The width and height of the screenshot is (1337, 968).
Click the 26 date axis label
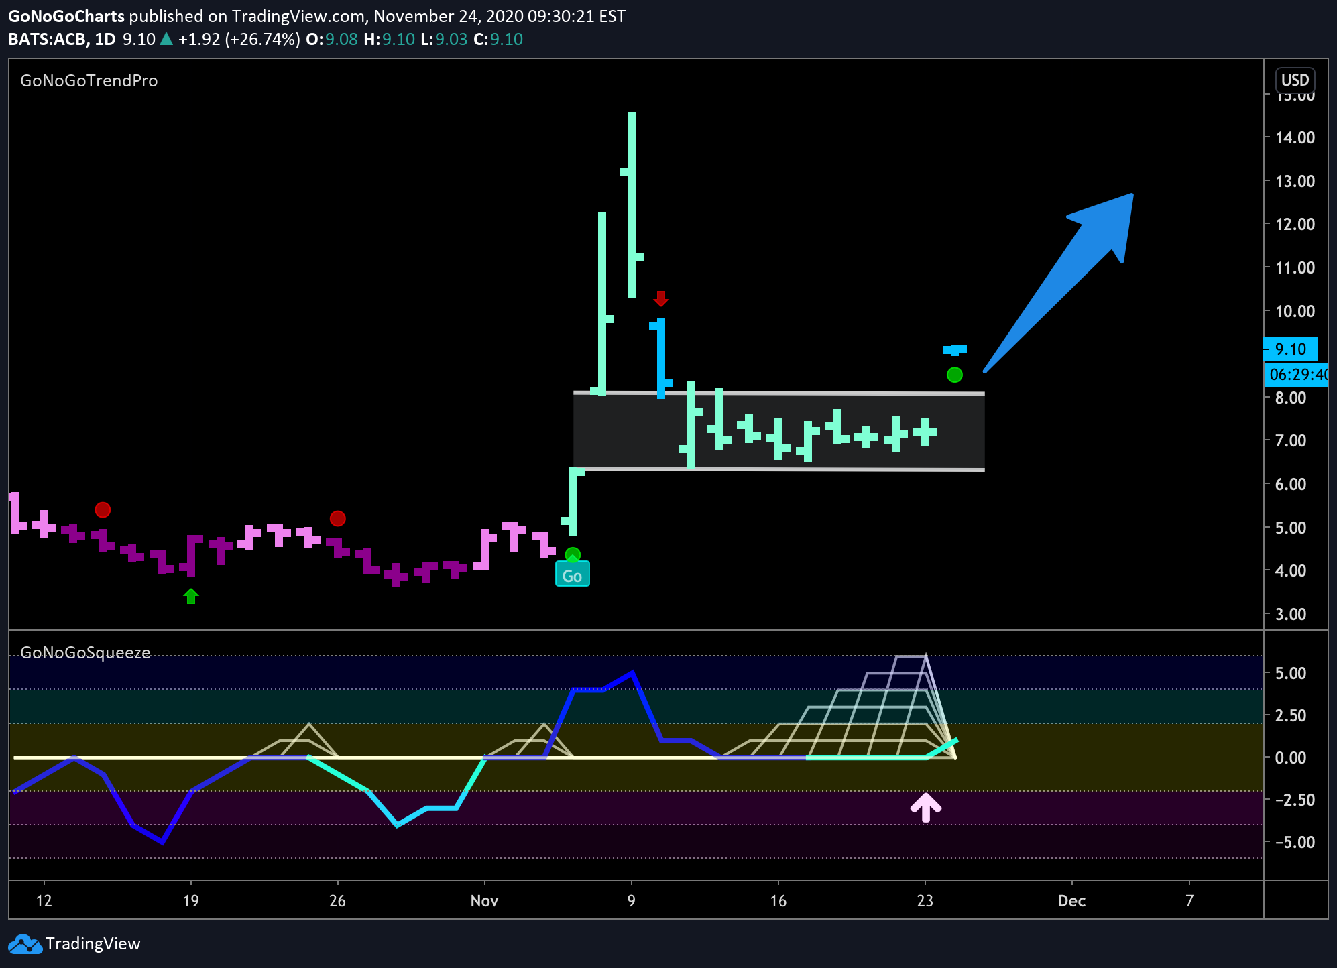(337, 901)
